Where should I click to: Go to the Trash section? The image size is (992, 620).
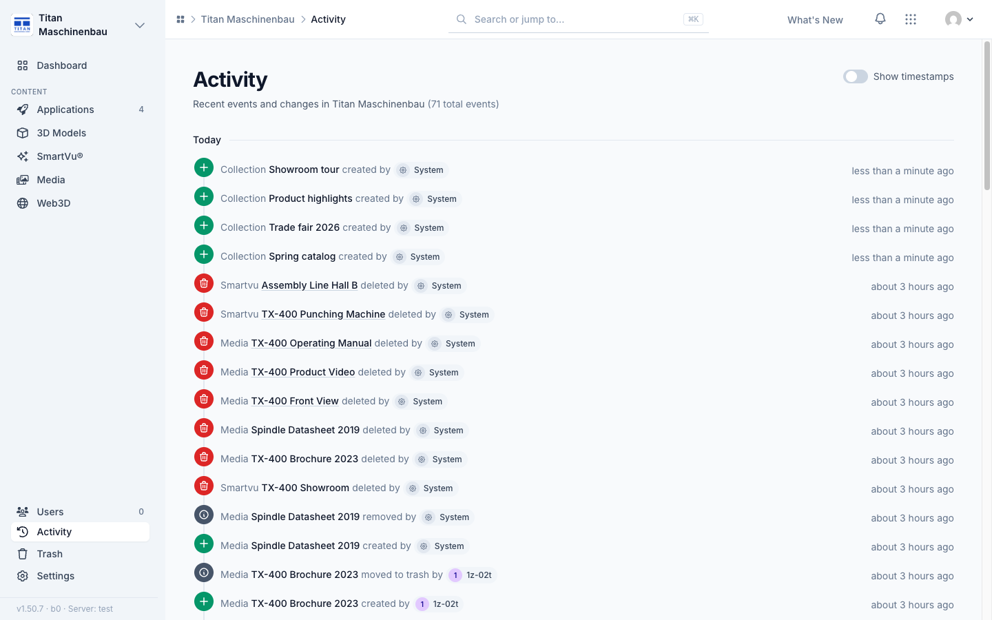coord(80,554)
